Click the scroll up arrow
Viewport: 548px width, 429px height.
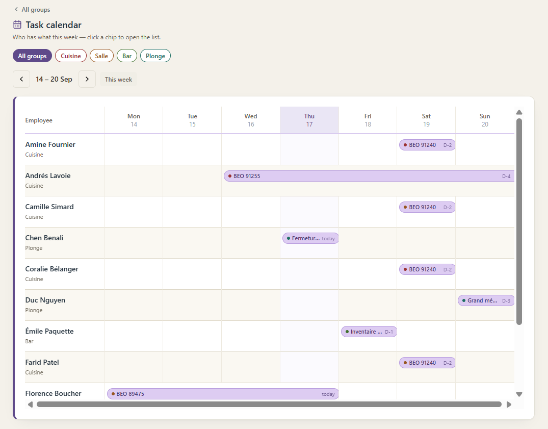(519, 112)
